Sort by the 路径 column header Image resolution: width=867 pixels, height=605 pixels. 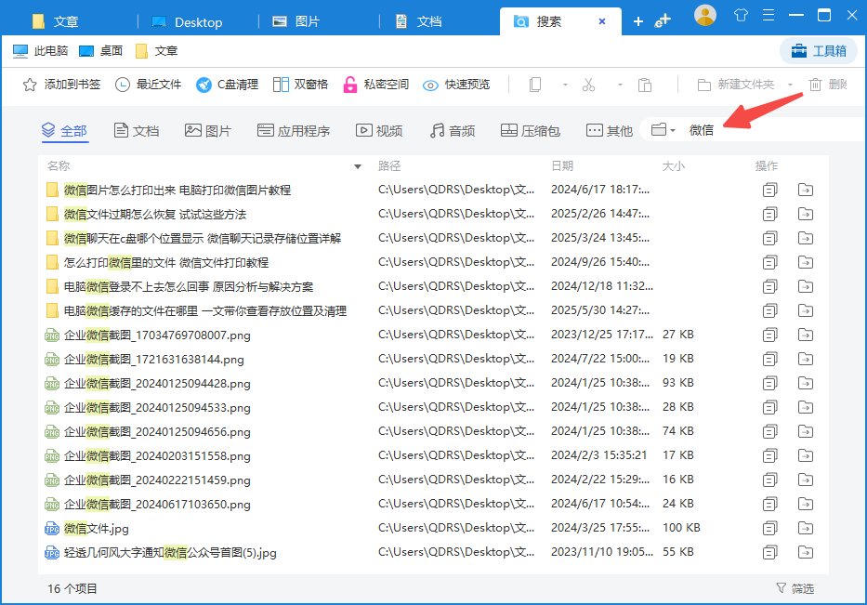click(389, 166)
